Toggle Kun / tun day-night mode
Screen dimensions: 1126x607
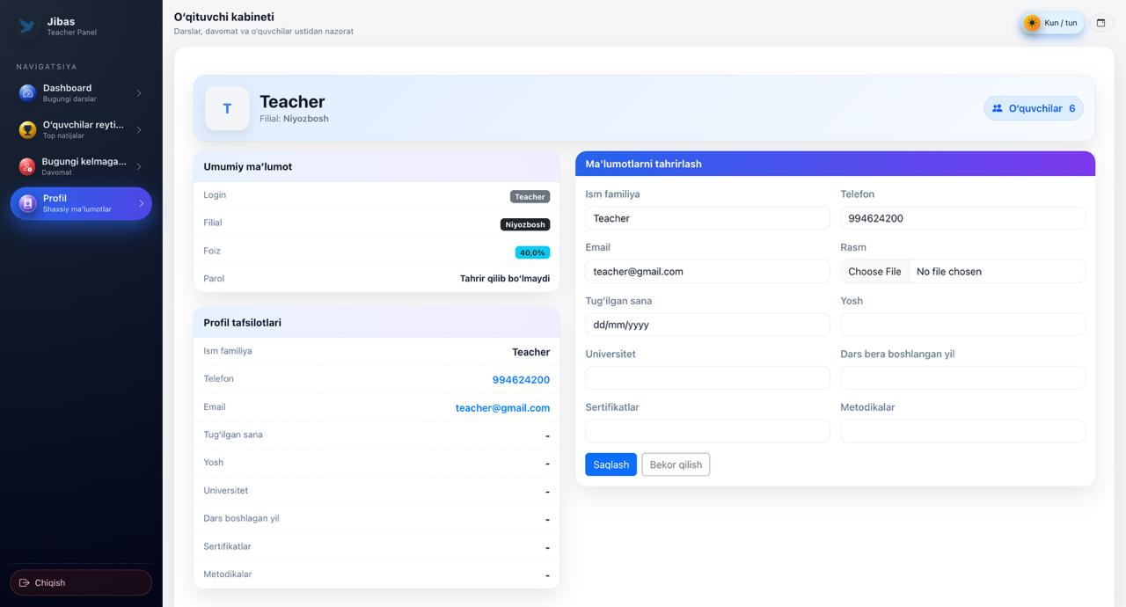coord(1051,23)
